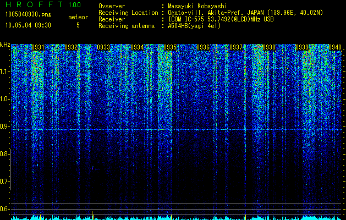The height and width of the screenshot is (220, 346).
Task: Click the 0.6 kHz axis label
Action: [4, 209]
